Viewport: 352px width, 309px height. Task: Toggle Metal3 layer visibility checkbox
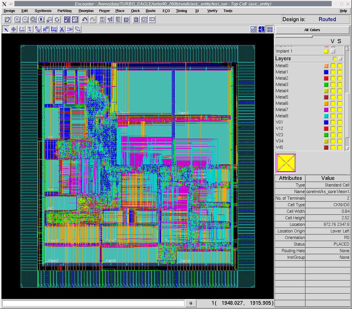(x=333, y=85)
